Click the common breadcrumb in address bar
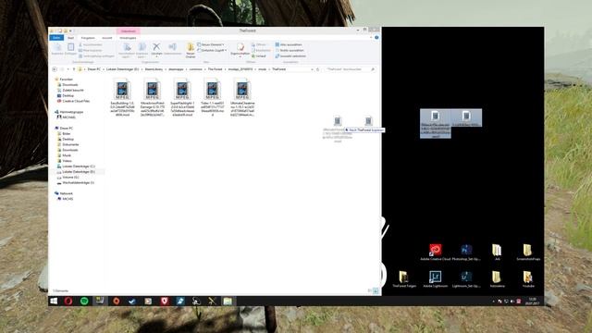 tap(195, 69)
